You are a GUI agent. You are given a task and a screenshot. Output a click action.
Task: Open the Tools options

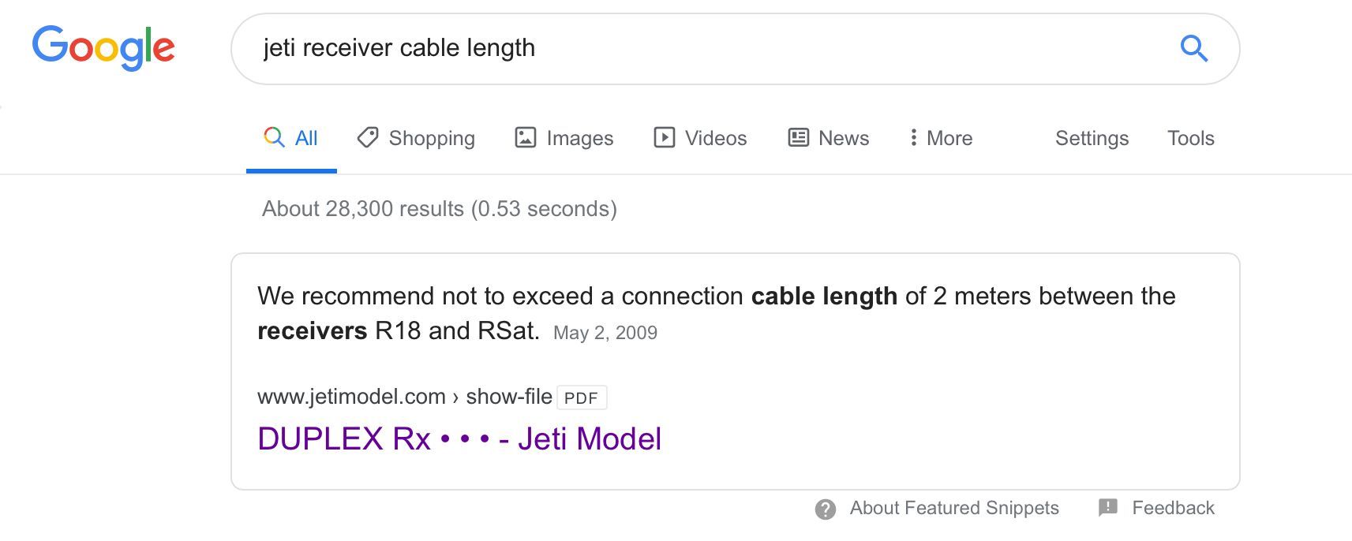[x=1190, y=138]
